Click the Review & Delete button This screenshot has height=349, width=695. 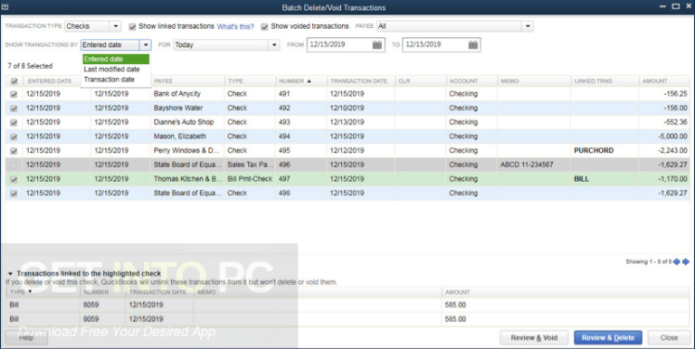point(608,337)
